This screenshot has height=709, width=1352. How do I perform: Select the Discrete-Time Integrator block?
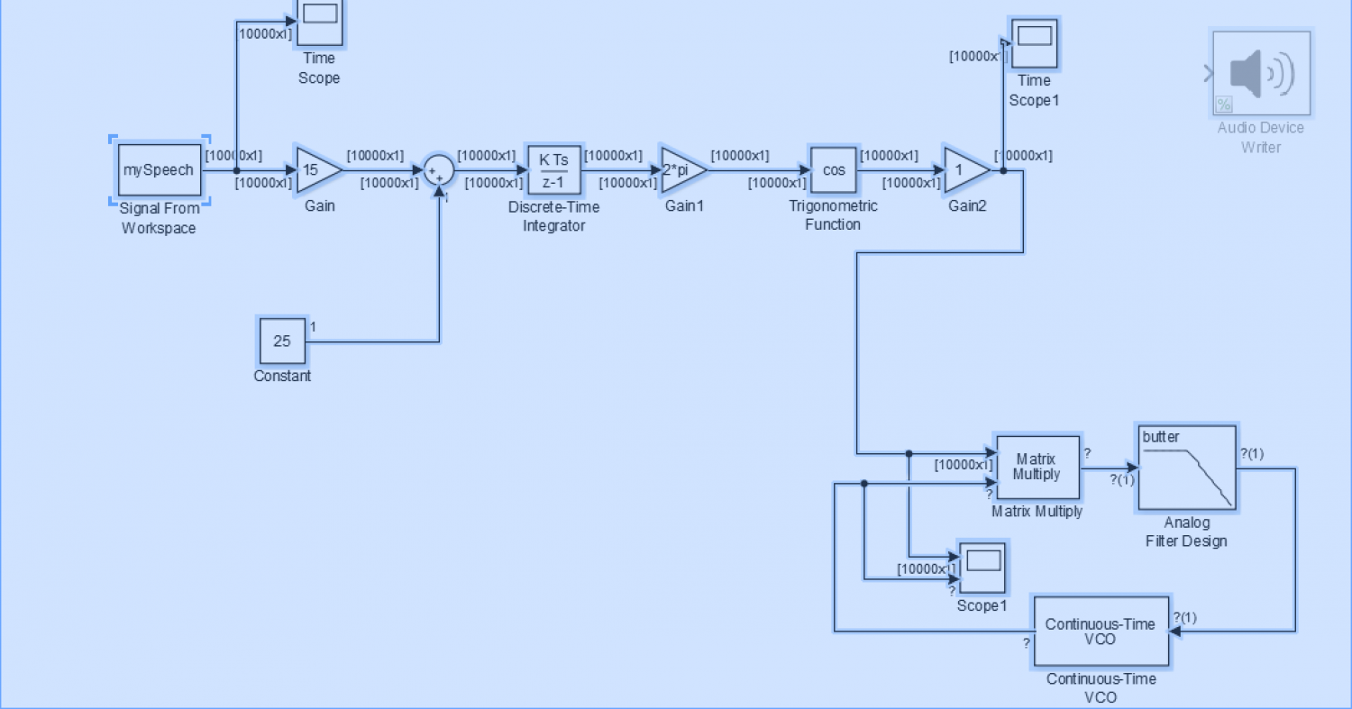[x=554, y=169]
